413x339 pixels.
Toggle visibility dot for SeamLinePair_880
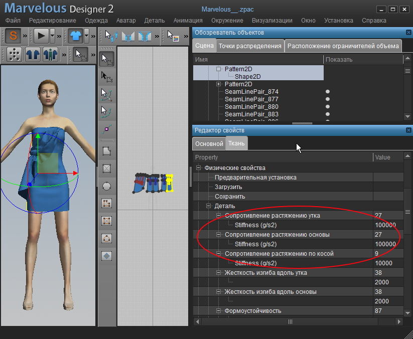(328, 107)
